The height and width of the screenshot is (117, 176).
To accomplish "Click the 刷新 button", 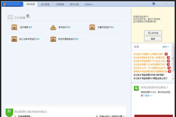I will pos(153,39).
